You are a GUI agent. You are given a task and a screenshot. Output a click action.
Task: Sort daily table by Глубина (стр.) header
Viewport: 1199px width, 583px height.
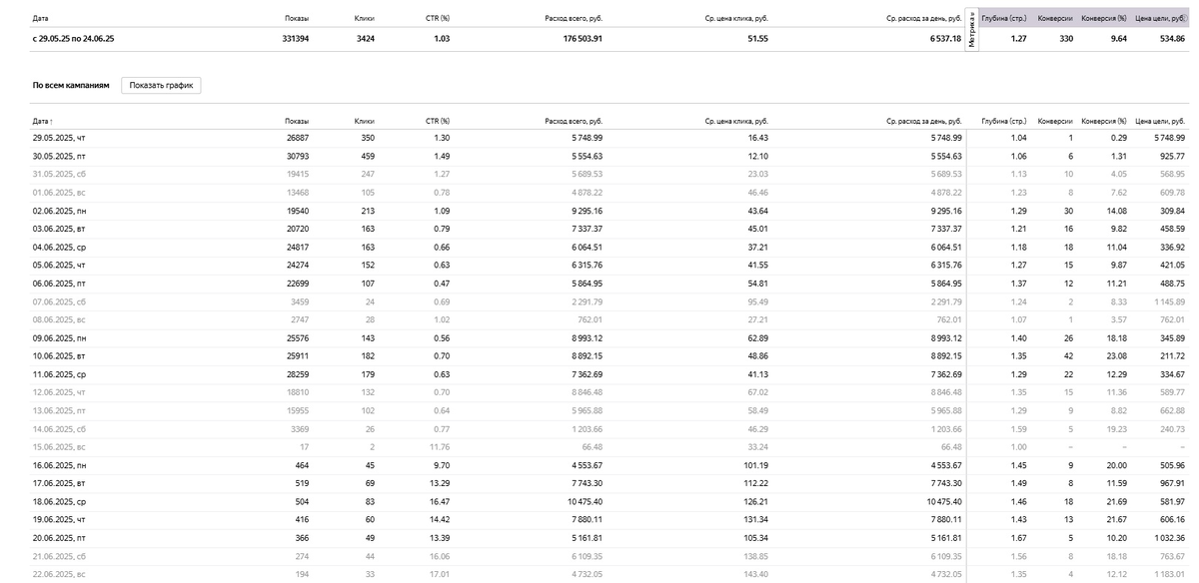point(1004,121)
